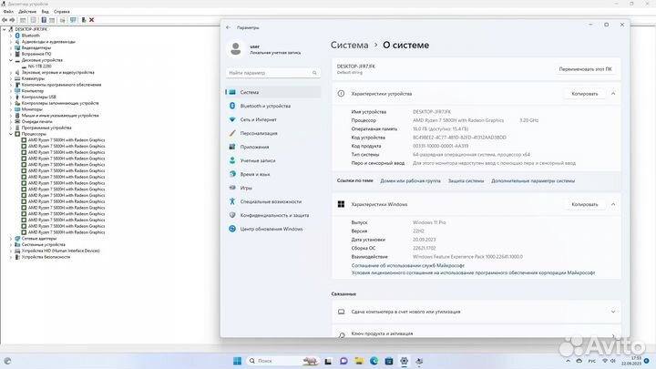Screen dimensions: 656x369
Task: Open the Chat icon on taskbar
Action: coord(343,361)
